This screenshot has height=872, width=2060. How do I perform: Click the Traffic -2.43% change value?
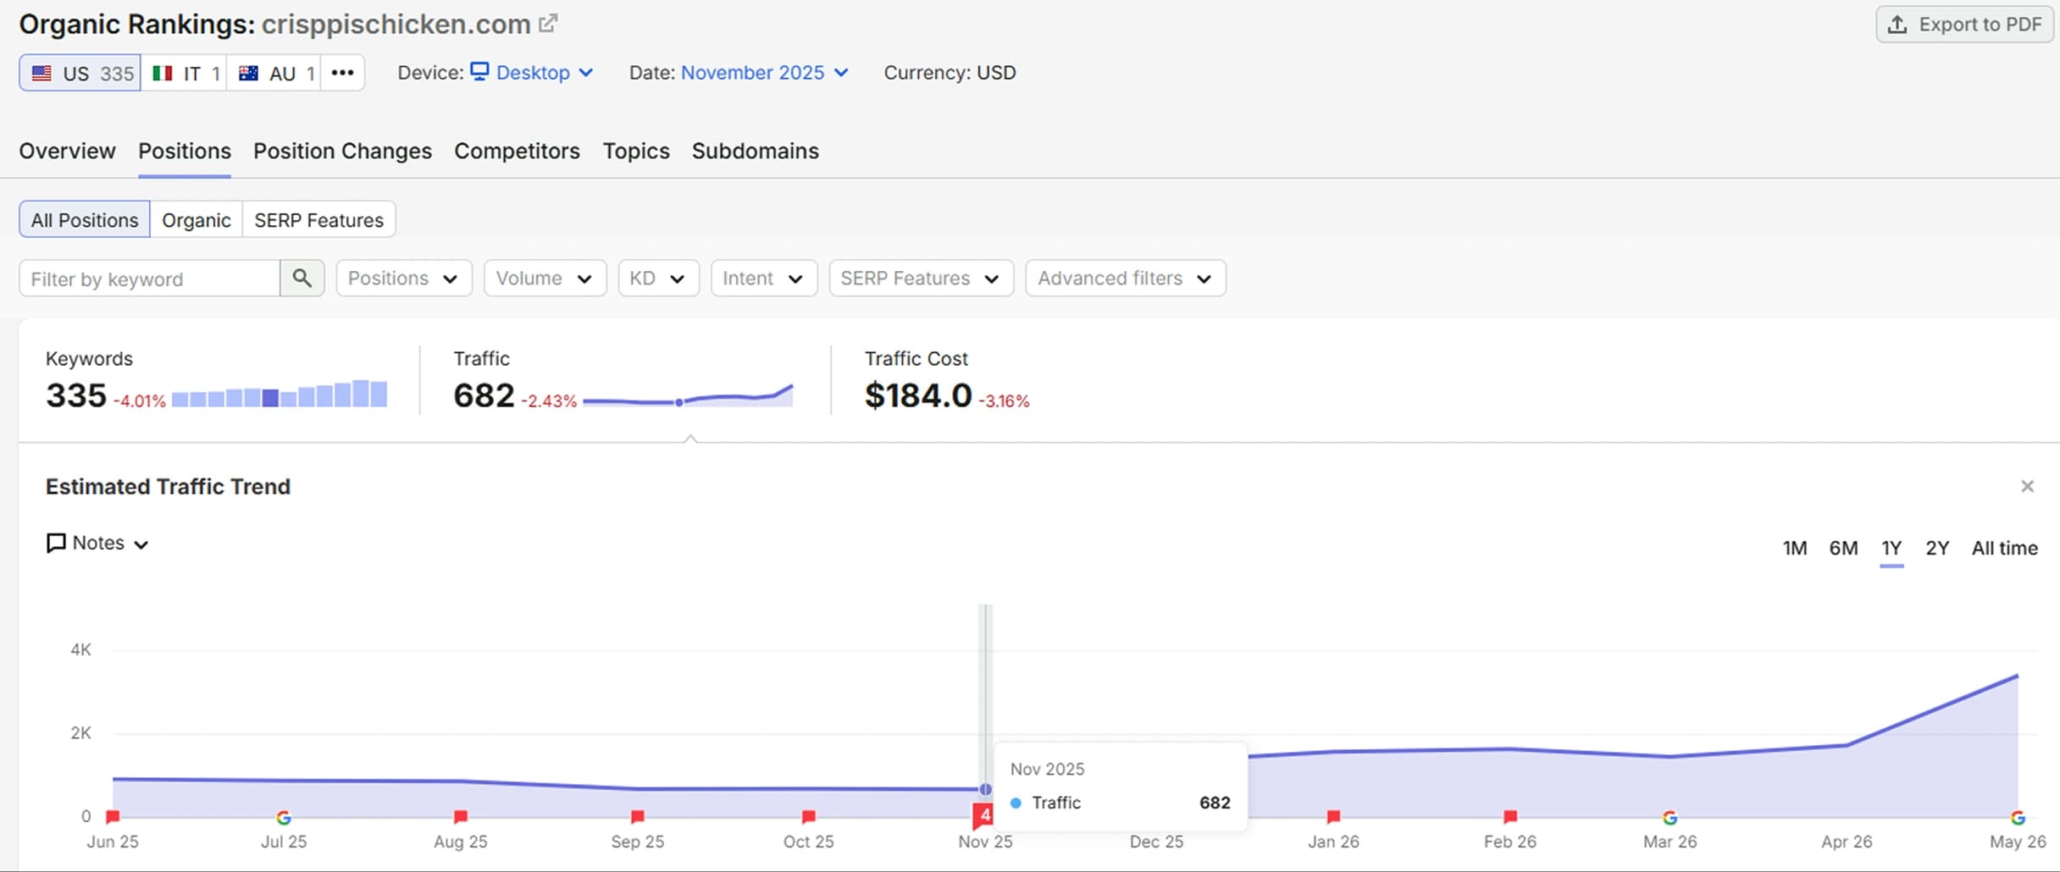click(549, 401)
